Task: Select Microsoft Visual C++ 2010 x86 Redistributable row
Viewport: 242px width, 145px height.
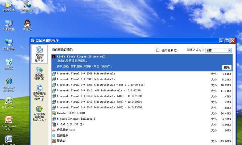Action: [142, 91]
